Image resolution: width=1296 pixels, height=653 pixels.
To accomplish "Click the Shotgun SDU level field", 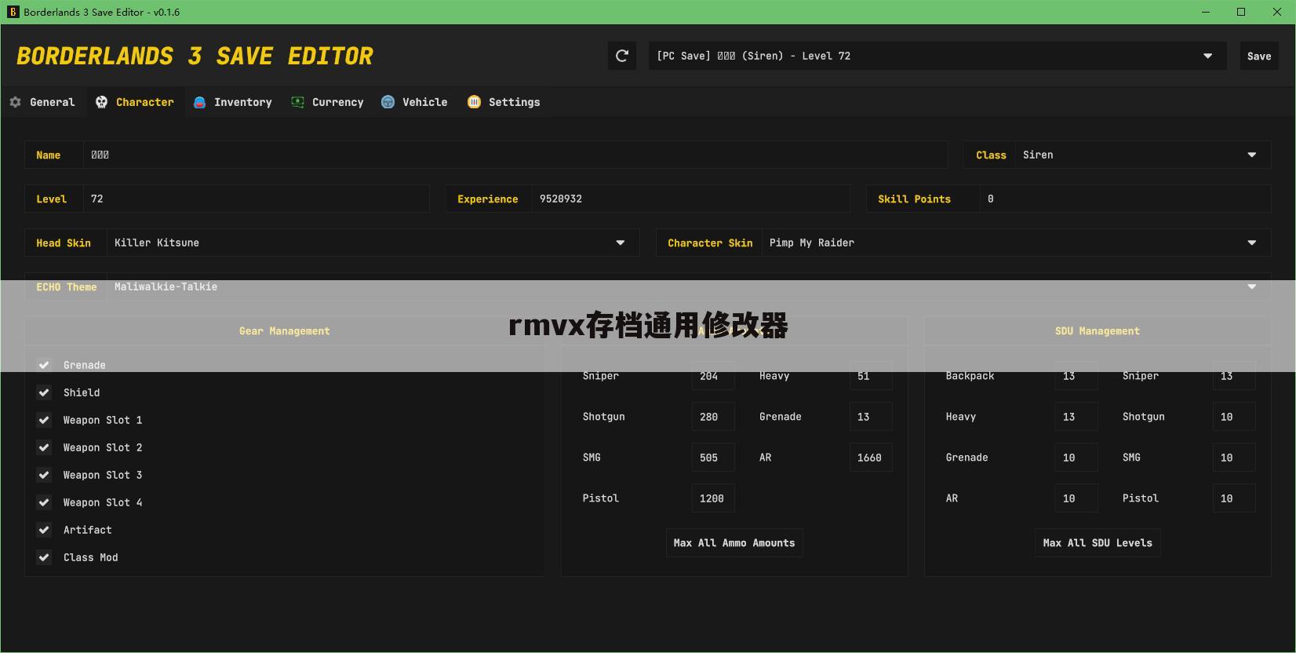I will coord(1234,417).
